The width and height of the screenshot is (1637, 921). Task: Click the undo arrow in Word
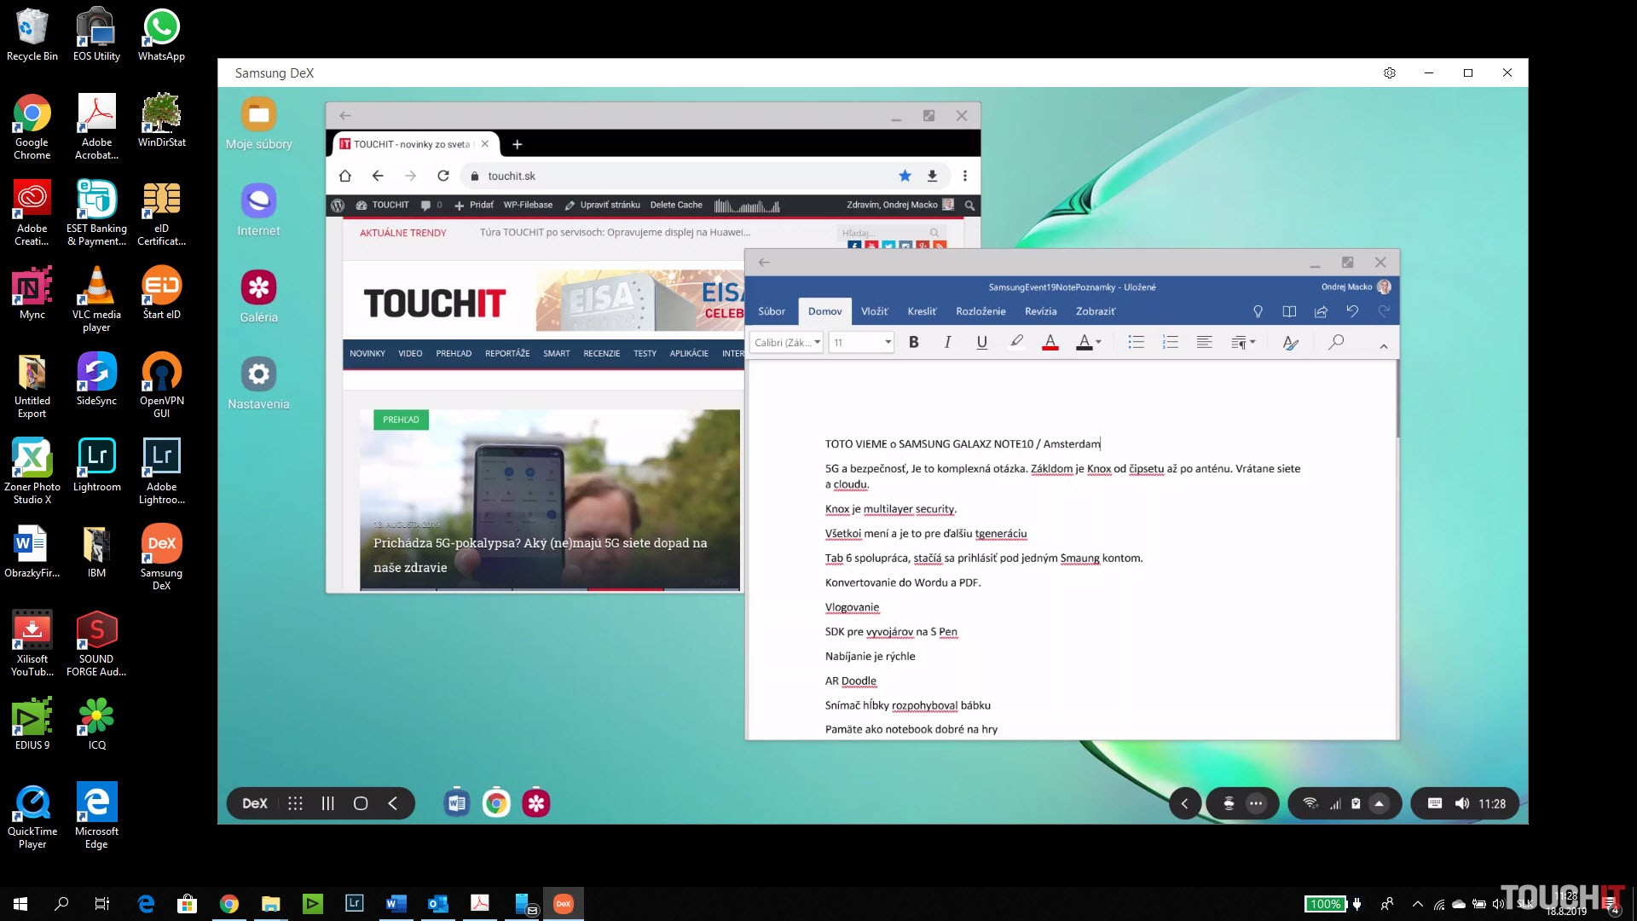pos(1352,311)
